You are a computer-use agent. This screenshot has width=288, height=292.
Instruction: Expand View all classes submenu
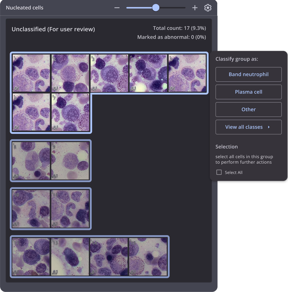pyautogui.click(x=249, y=127)
